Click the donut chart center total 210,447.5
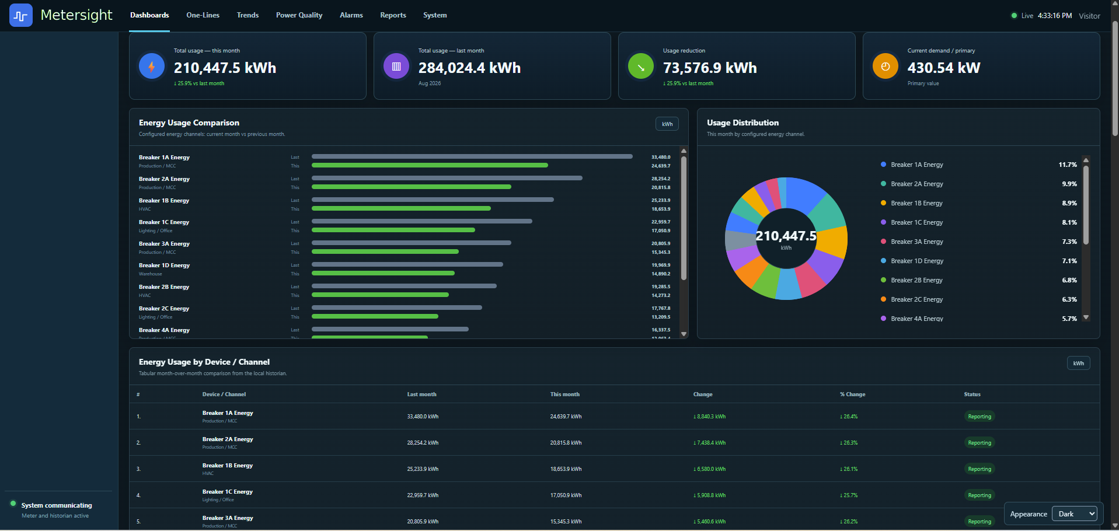The width and height of the screenshot is (1119, 531). (x=786, y=236)
